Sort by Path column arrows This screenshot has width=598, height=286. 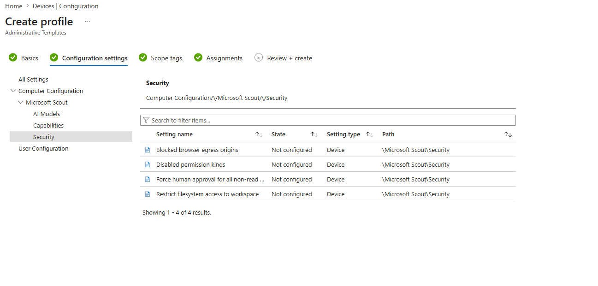(x=508, y=134)
